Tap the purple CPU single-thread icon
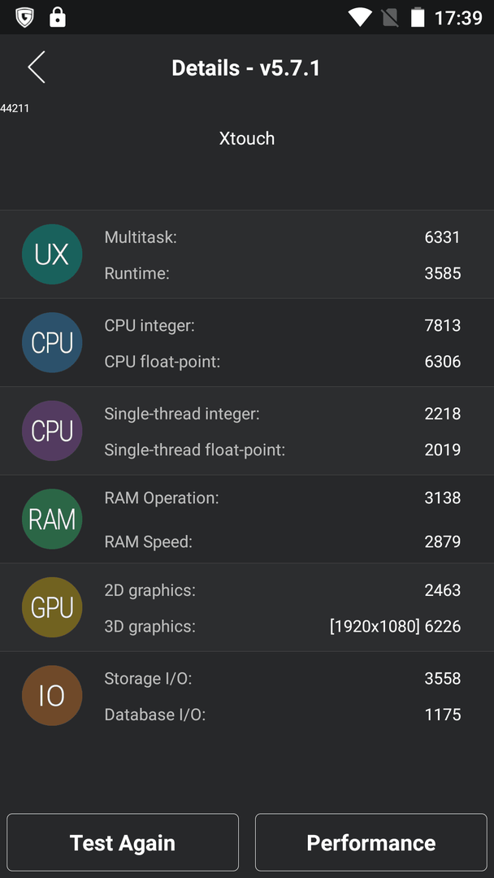Screen dimensions: 494x878 [52, 431]
